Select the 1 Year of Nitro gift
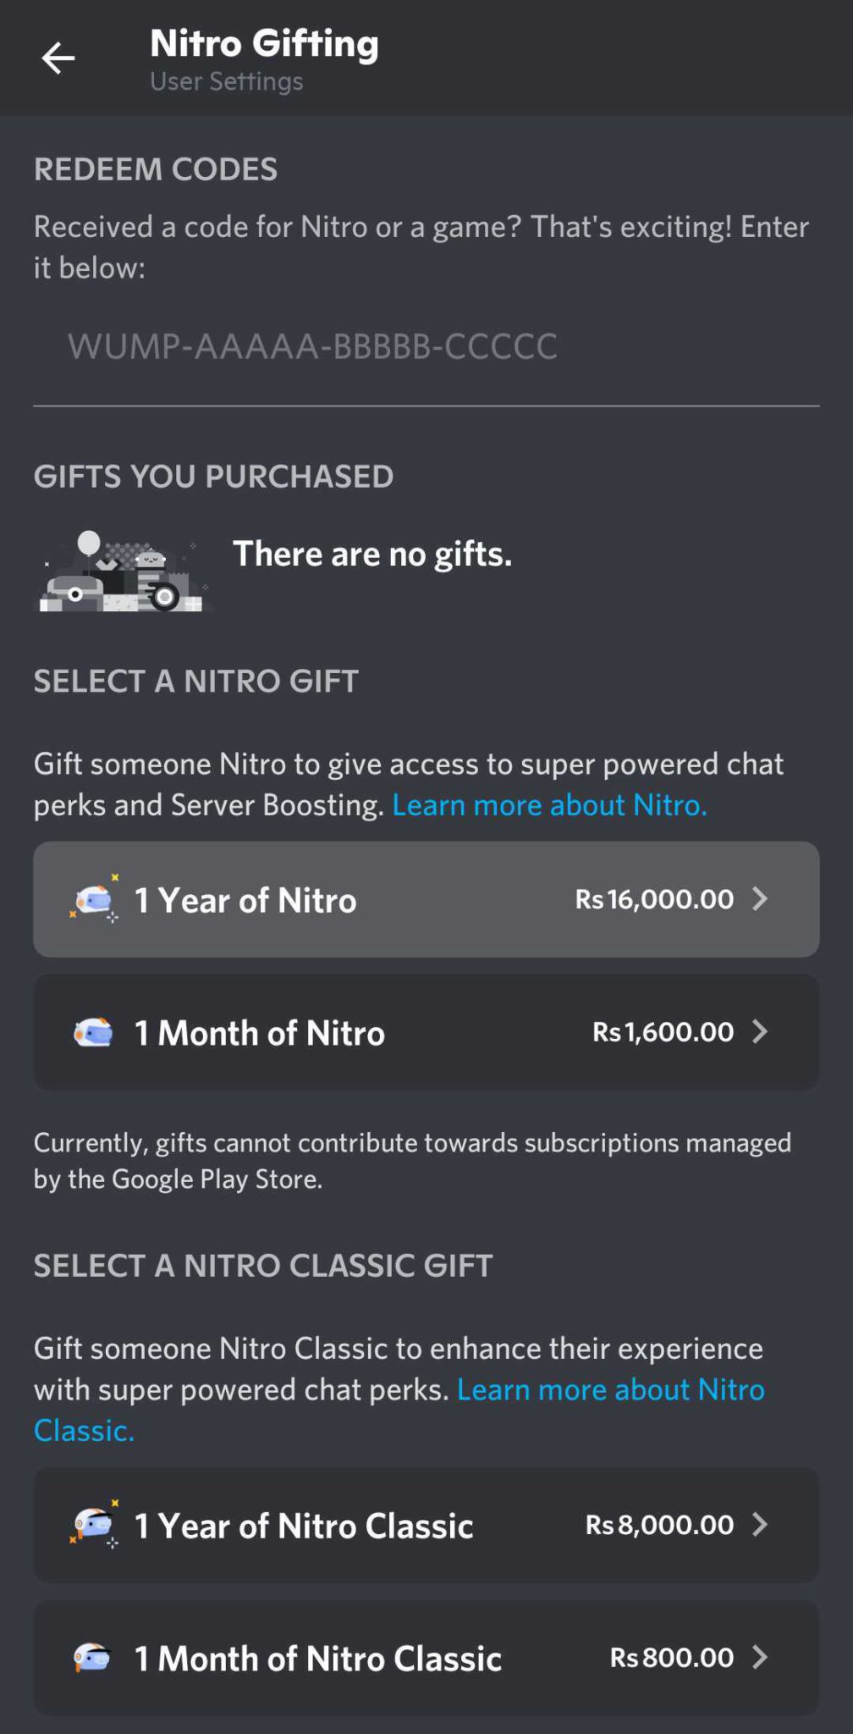 426,899
